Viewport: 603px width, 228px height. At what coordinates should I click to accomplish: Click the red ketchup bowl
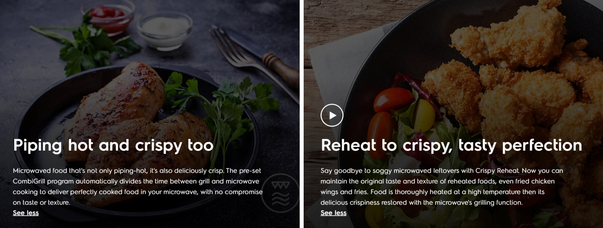pyautogui.click(x=110, y=17)
